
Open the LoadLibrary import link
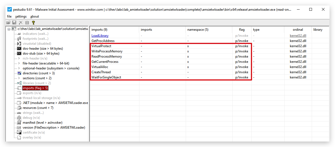point(100,36)
